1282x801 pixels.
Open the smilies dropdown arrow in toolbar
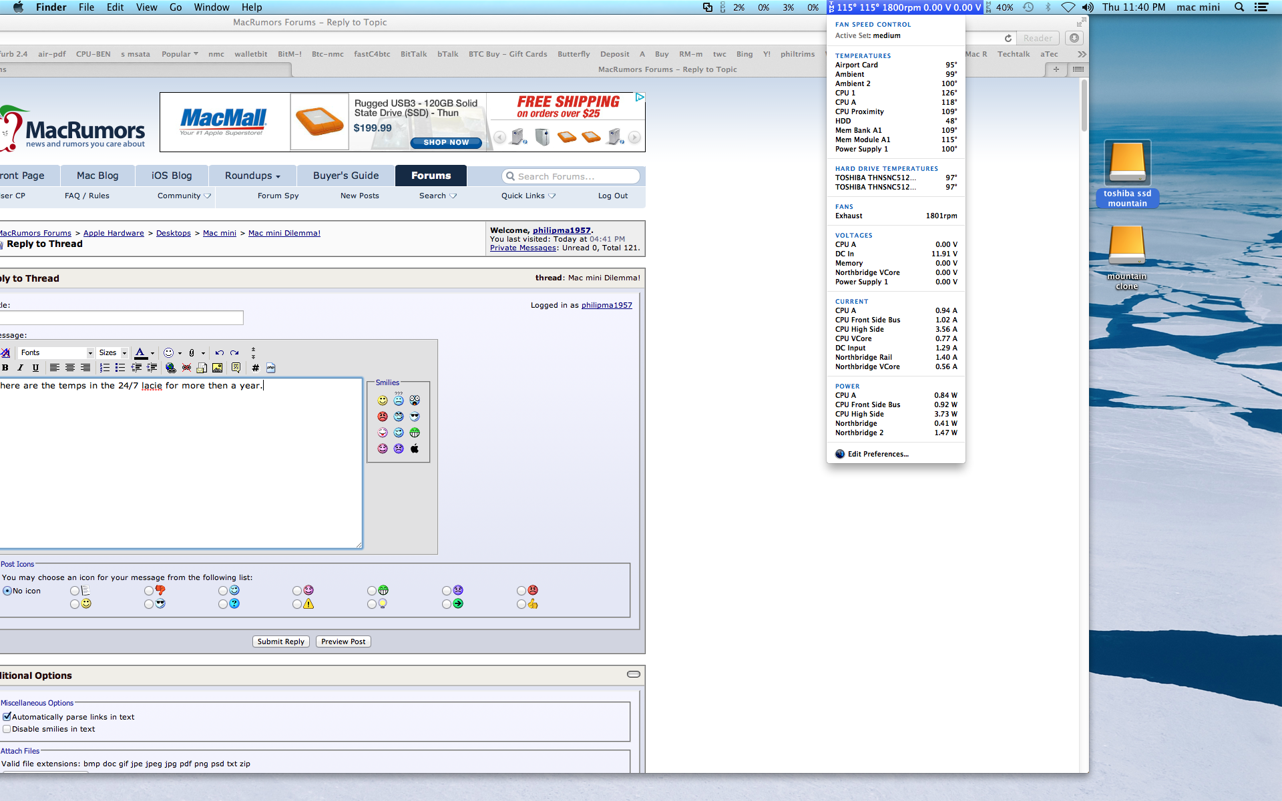coord(180,353)
